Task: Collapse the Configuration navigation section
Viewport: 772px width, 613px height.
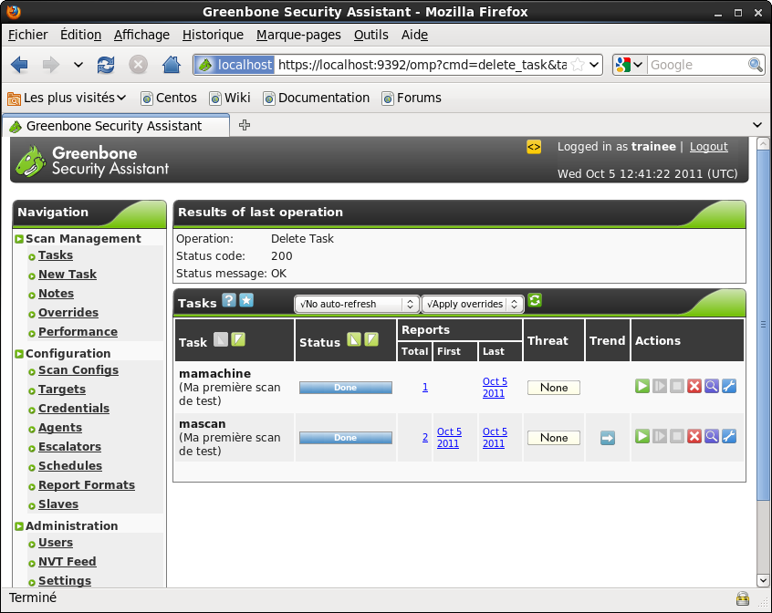Action: pos(19,354)
